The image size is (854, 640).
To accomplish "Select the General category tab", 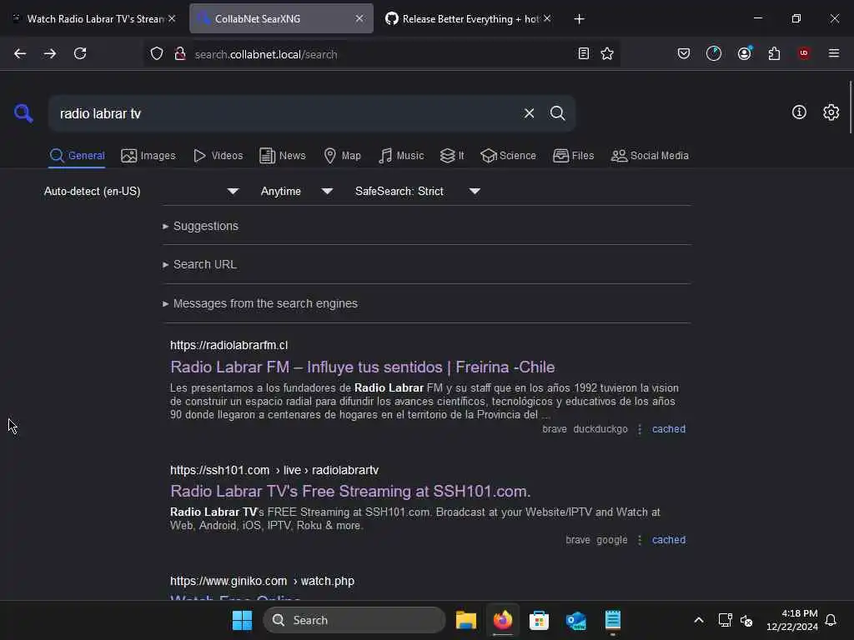I will point(77,156).
